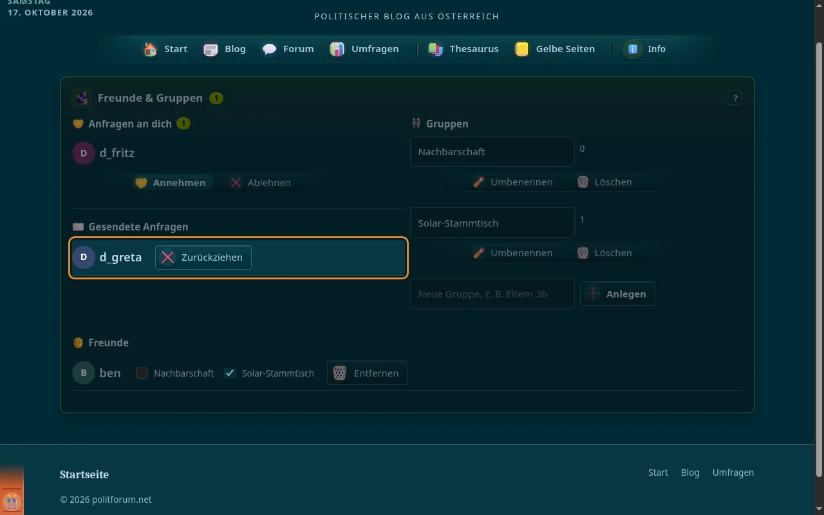824x515 pixels.
Task: Withdraw the d_greta request via Zurückziehen
Action: point(203,257)
